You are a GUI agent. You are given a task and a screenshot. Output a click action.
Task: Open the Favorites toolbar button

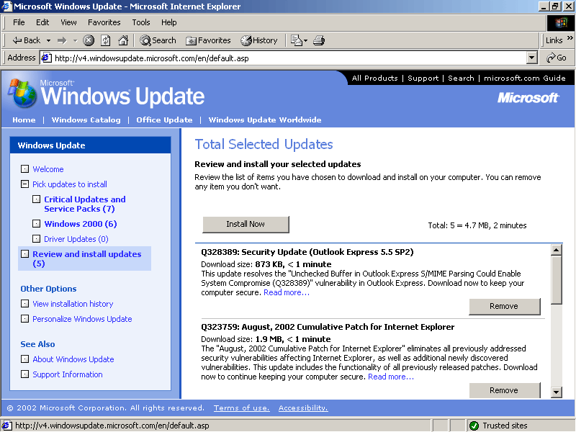(x=208, y=40)
